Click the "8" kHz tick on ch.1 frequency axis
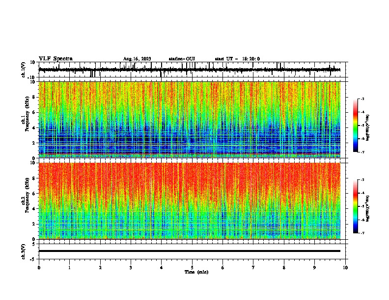 click(34, 97)
